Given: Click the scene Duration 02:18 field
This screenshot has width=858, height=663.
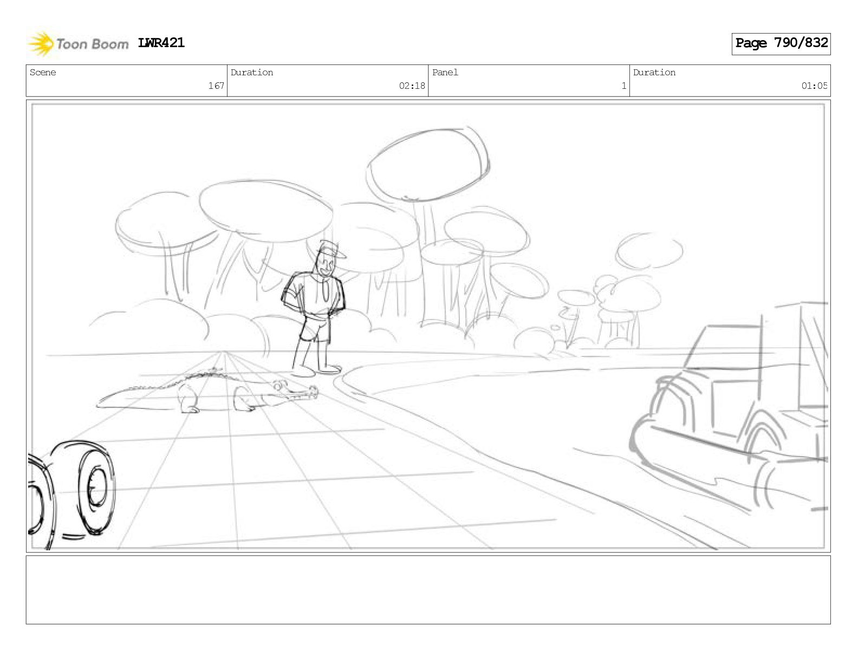Looking at the screenshot, I should tap(328, 80).
